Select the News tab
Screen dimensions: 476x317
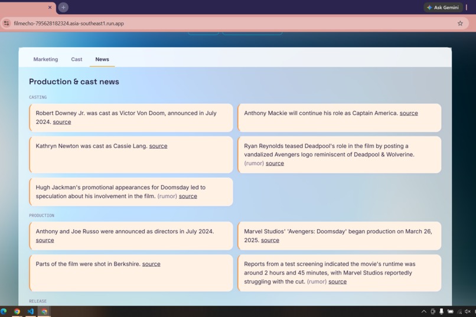tap(102, 59)
